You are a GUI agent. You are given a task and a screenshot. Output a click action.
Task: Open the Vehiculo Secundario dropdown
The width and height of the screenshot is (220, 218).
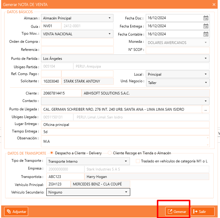coord(88,192)
